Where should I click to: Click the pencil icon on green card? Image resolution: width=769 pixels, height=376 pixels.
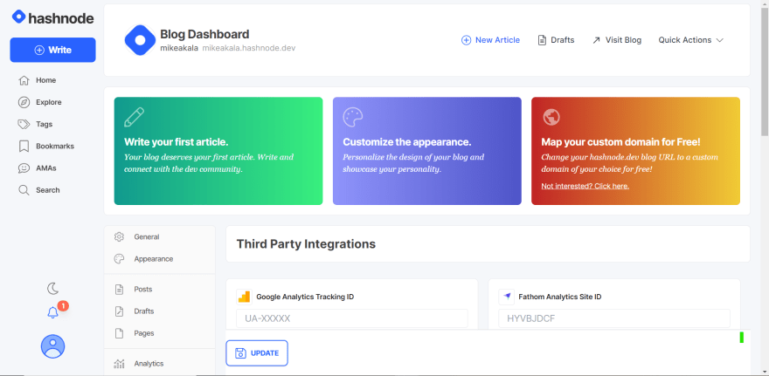[x=135, y=118]
